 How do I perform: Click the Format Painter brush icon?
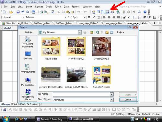[73, 12]
